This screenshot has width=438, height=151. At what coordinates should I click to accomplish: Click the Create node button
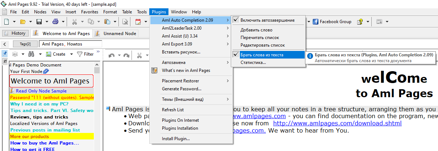coord(55,54)
